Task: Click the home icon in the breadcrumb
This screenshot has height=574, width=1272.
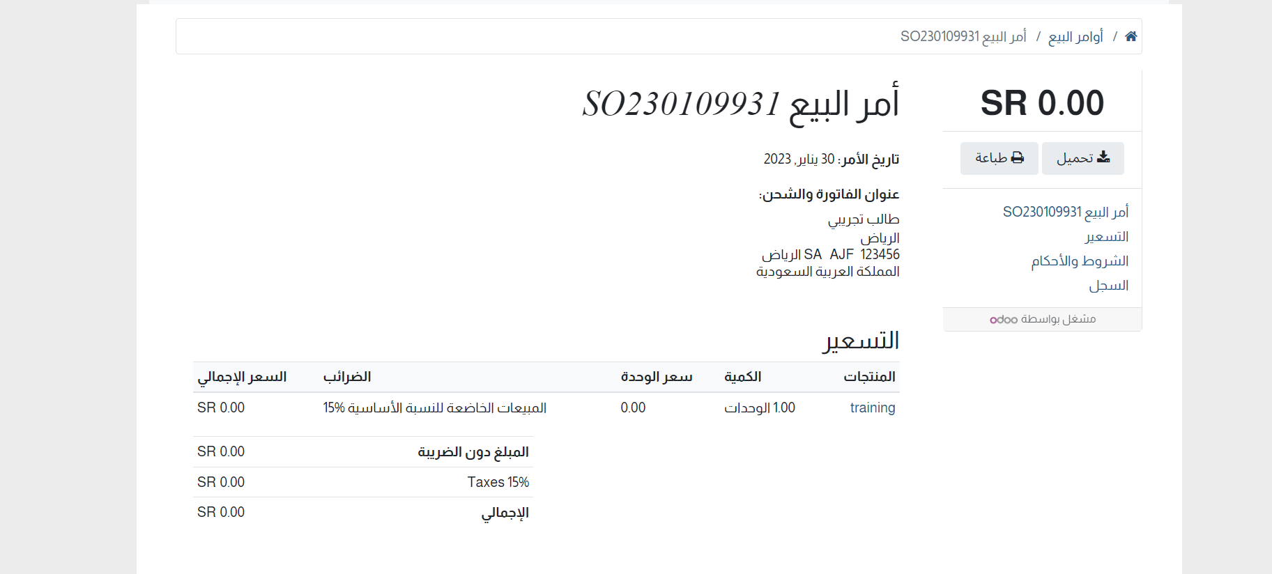Action: [1131, 36]
